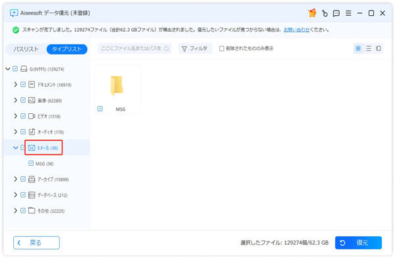Collapse the Eメール category
The image size is (395, 258).
[16, 147]
